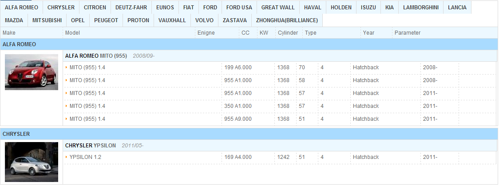Select the ZASTAVA tab
The image size is (499, 186).
[234, 20]
